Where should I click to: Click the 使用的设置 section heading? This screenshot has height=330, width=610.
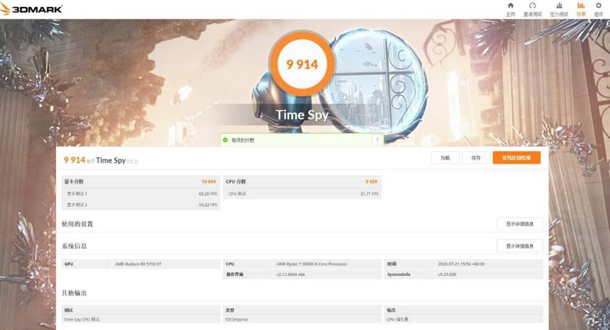[x=78, y=224]
